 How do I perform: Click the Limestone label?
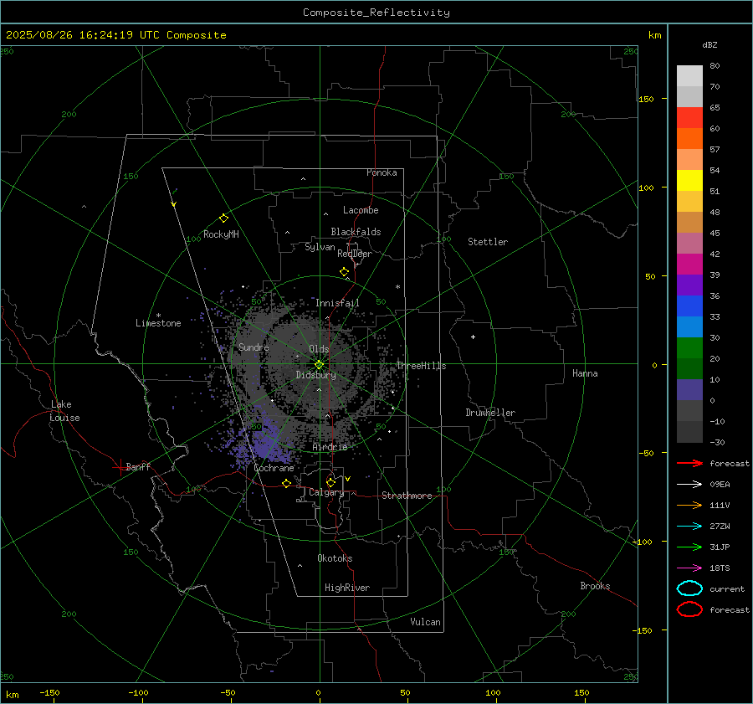tap(158, 323)
